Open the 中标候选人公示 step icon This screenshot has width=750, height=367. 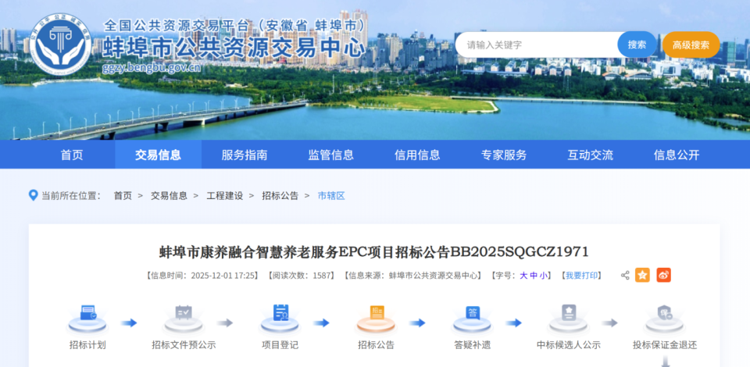pyautogui.click(x=568, y=319)
